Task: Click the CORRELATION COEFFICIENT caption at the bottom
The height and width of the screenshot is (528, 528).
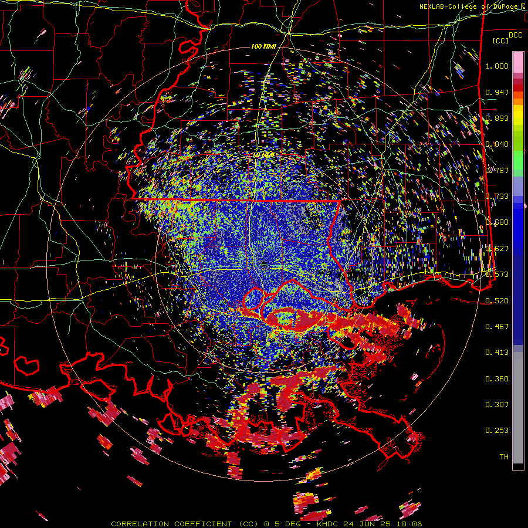Action: (x=185, y=524)
